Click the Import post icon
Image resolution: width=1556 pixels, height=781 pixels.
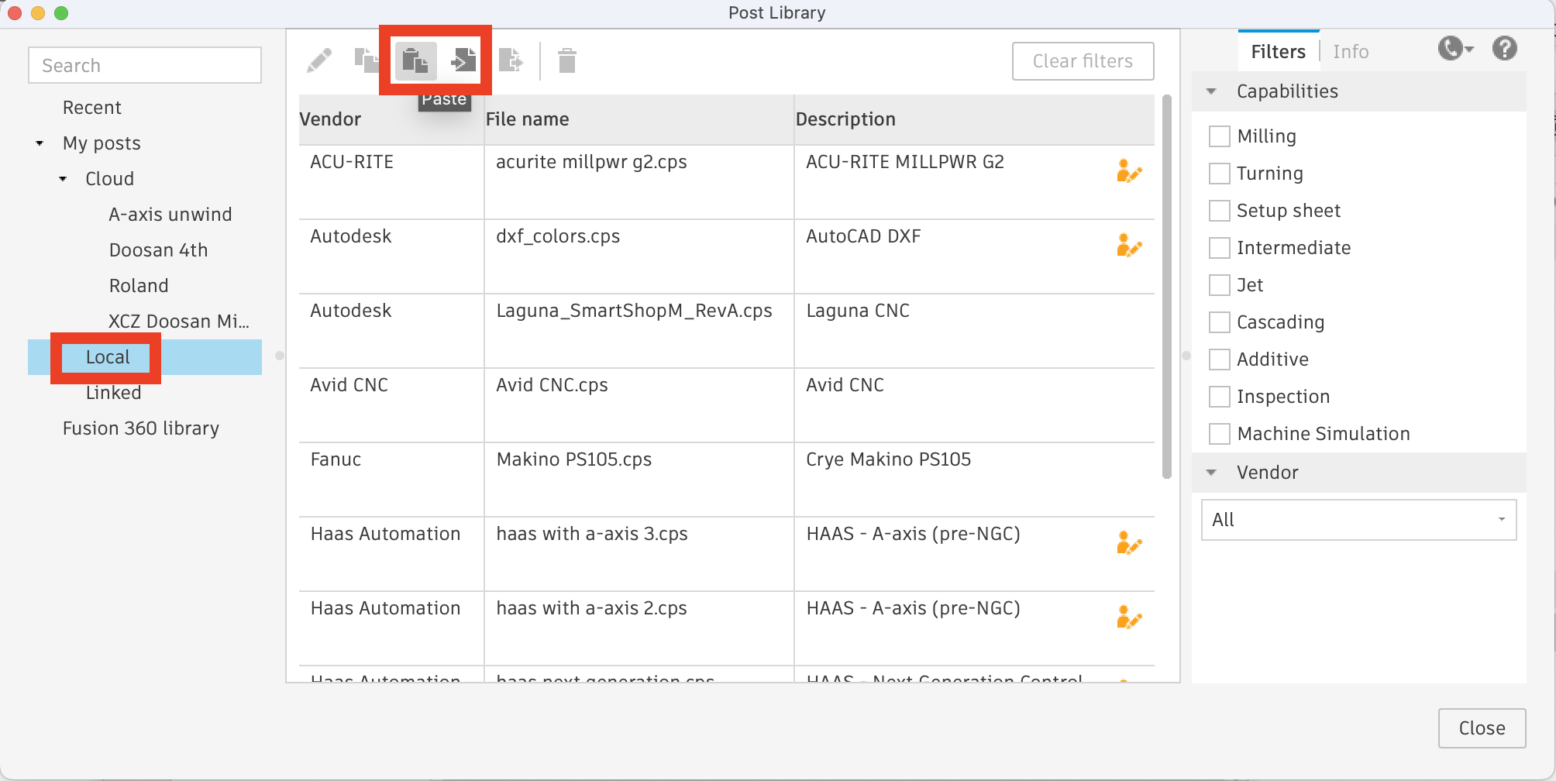[x=463, y=60]
